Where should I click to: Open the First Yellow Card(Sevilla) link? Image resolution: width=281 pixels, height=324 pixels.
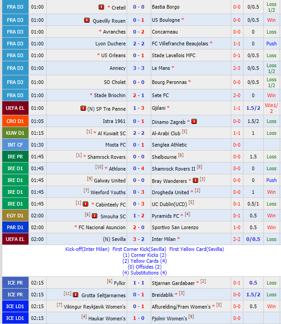[x=196, y=249]
